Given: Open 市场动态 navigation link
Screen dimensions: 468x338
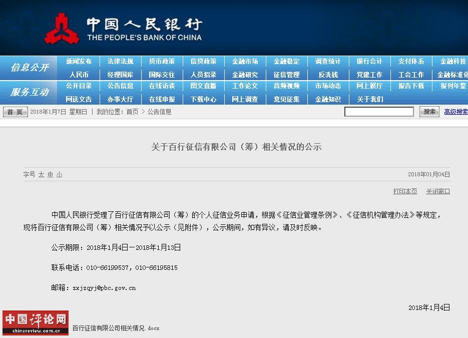Looking at the screenshot, I should [x=328, y=86].
